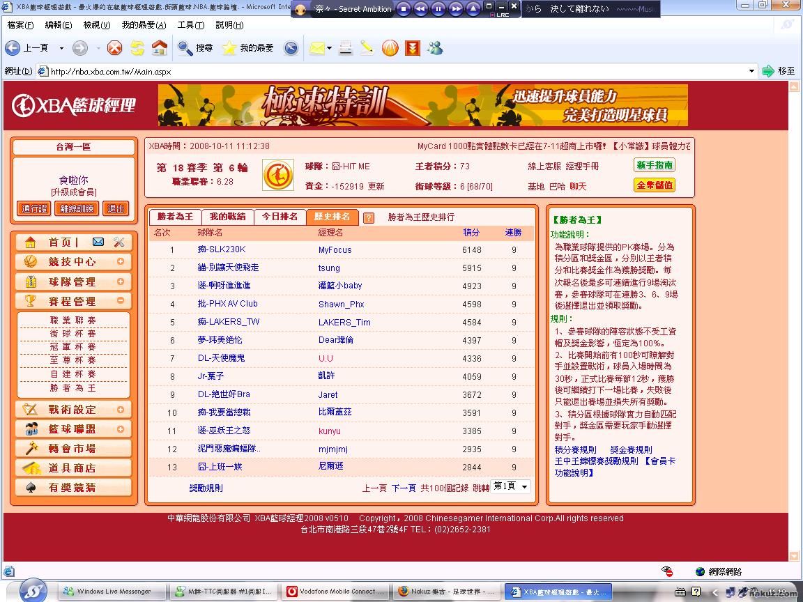This screenshot has height=602, width=803.
Task: Click the 離線訓練 button
Action: pos(77,208)
